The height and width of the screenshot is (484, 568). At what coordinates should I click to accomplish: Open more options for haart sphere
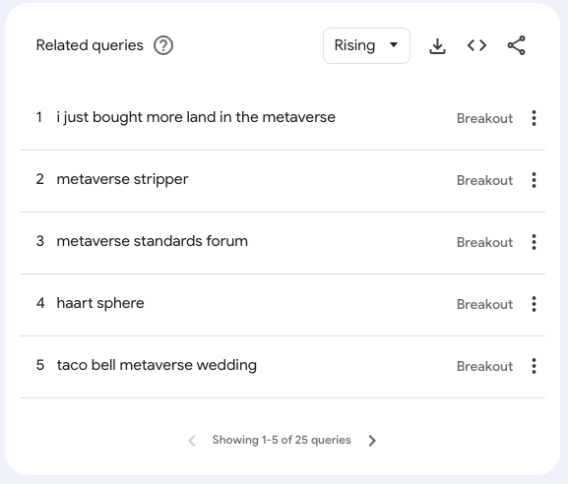coord(534,304)
